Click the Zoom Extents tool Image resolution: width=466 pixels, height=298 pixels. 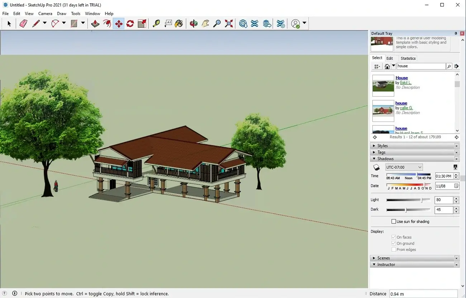pyautogui.click(x=228, y=23)
